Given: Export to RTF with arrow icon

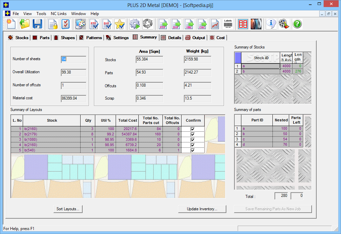Looking at the screenshot, I should tap(163, 24).
